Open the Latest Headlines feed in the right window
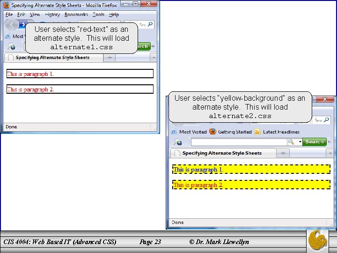The width and height of the screenshot is (337, 253). (x=281, y=132)
